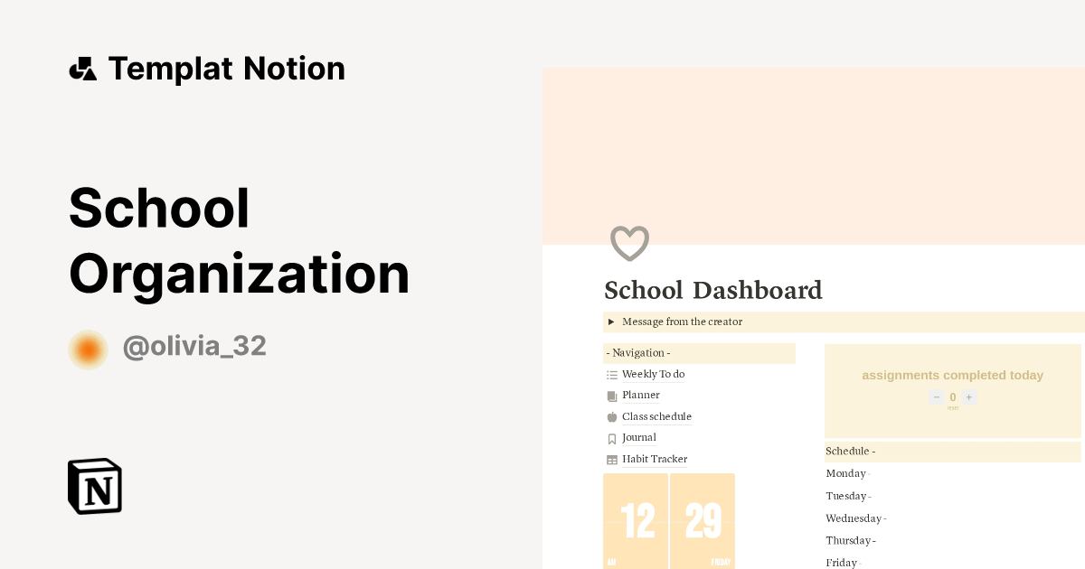Click the heart icon above School Dashboard

point(630,244)
